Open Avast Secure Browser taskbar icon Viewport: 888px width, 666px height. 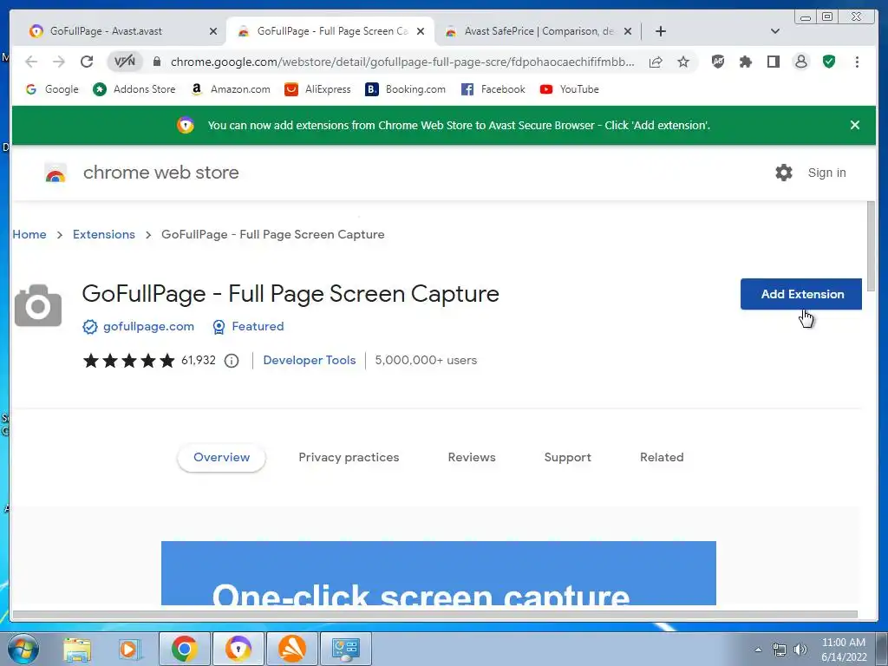tap(238, 649)
